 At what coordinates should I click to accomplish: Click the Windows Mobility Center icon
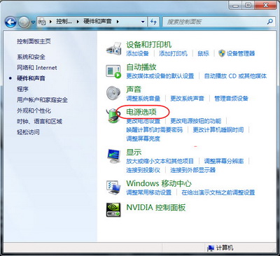(113, 187)
